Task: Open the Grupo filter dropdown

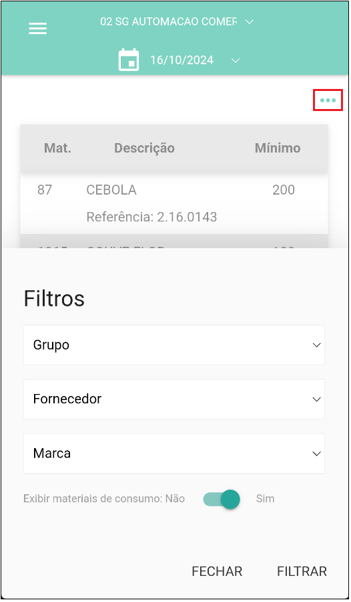Action: coord(174,344)
